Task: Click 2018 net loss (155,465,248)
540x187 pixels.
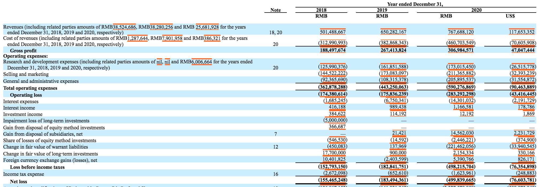Action: pyautogui.click(x=333, y=180)
